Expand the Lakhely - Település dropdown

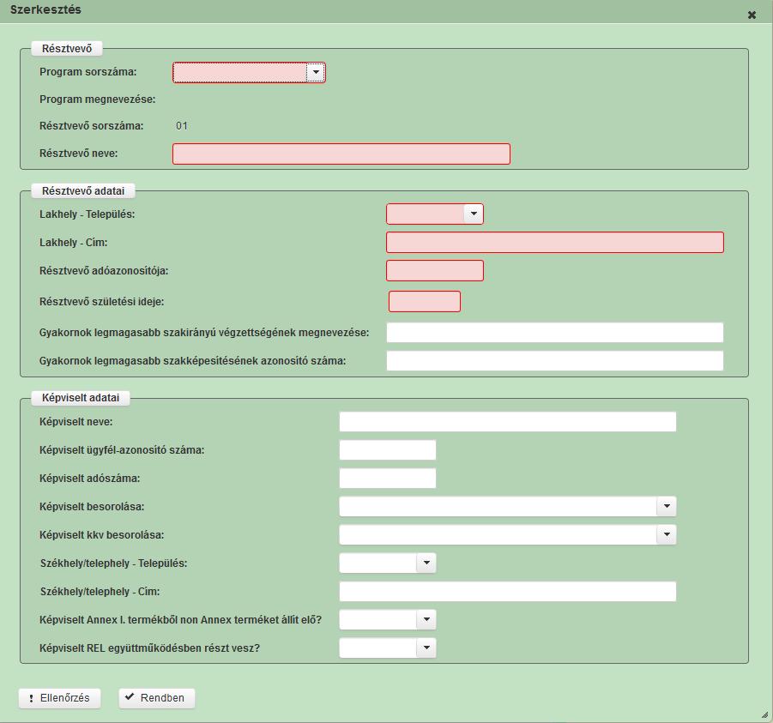pyautogui.click(x=474, y=214)
